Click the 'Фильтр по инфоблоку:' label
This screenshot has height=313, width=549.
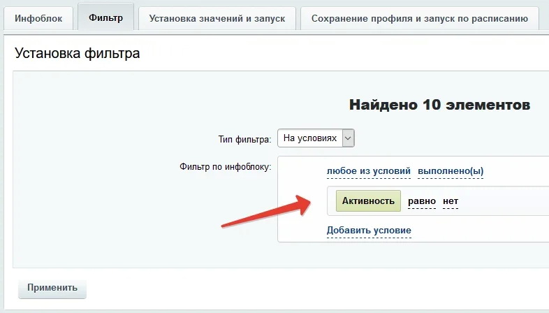(x=226, y=168)
